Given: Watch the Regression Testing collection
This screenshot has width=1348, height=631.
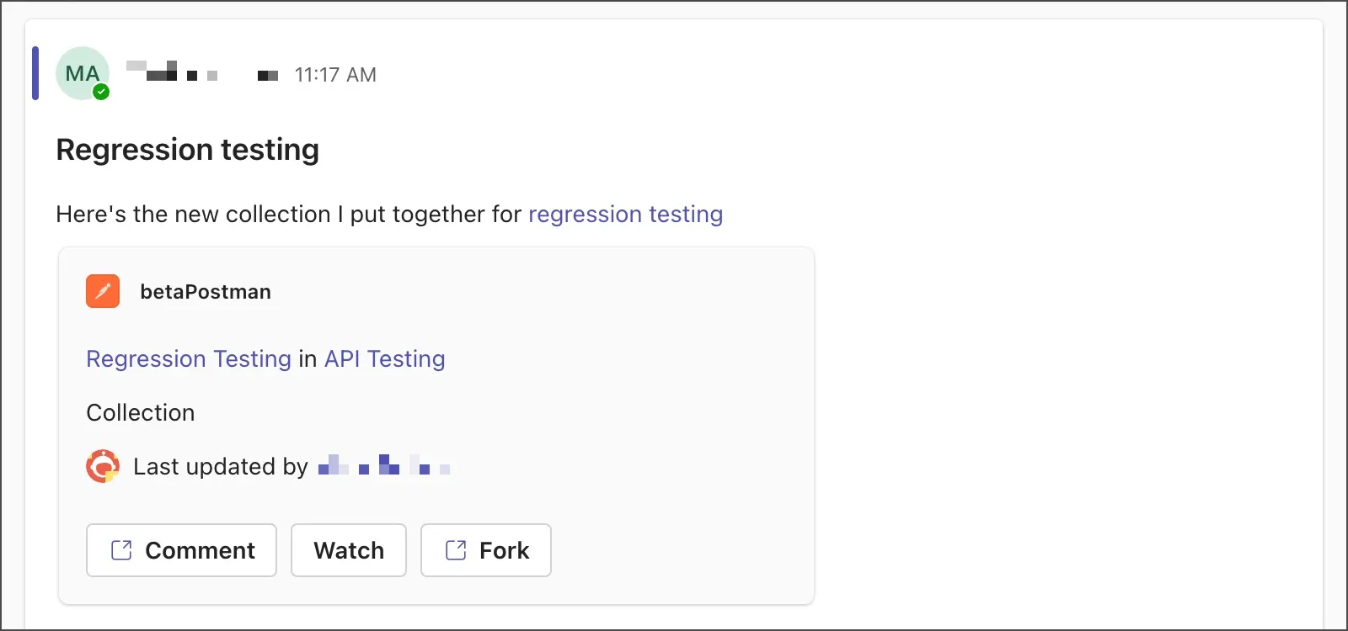Looking at the screenshot, I should coord(349,550).
